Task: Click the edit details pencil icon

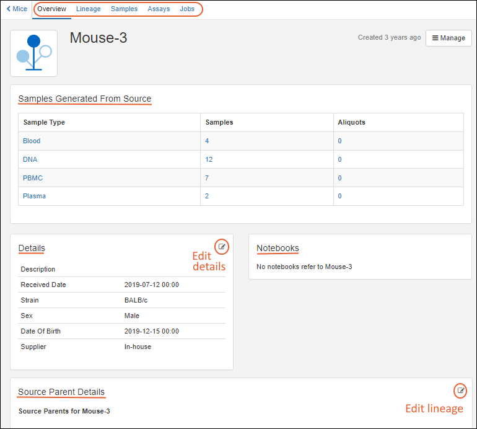Action: point(222,247)
